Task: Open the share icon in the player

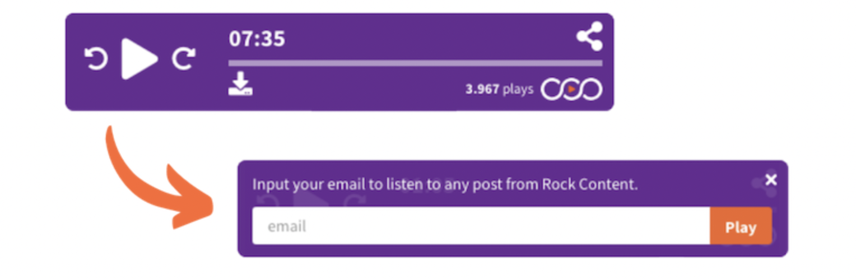Action: pos(590,36)
